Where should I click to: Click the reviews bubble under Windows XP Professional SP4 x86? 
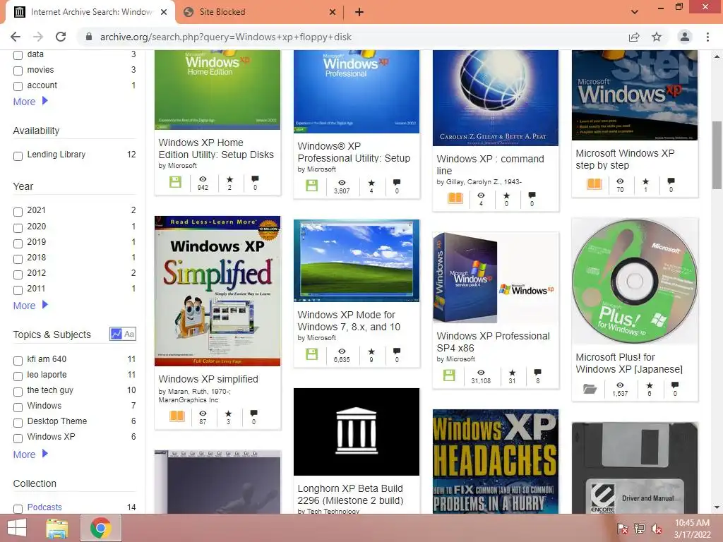tap(537, 373)
